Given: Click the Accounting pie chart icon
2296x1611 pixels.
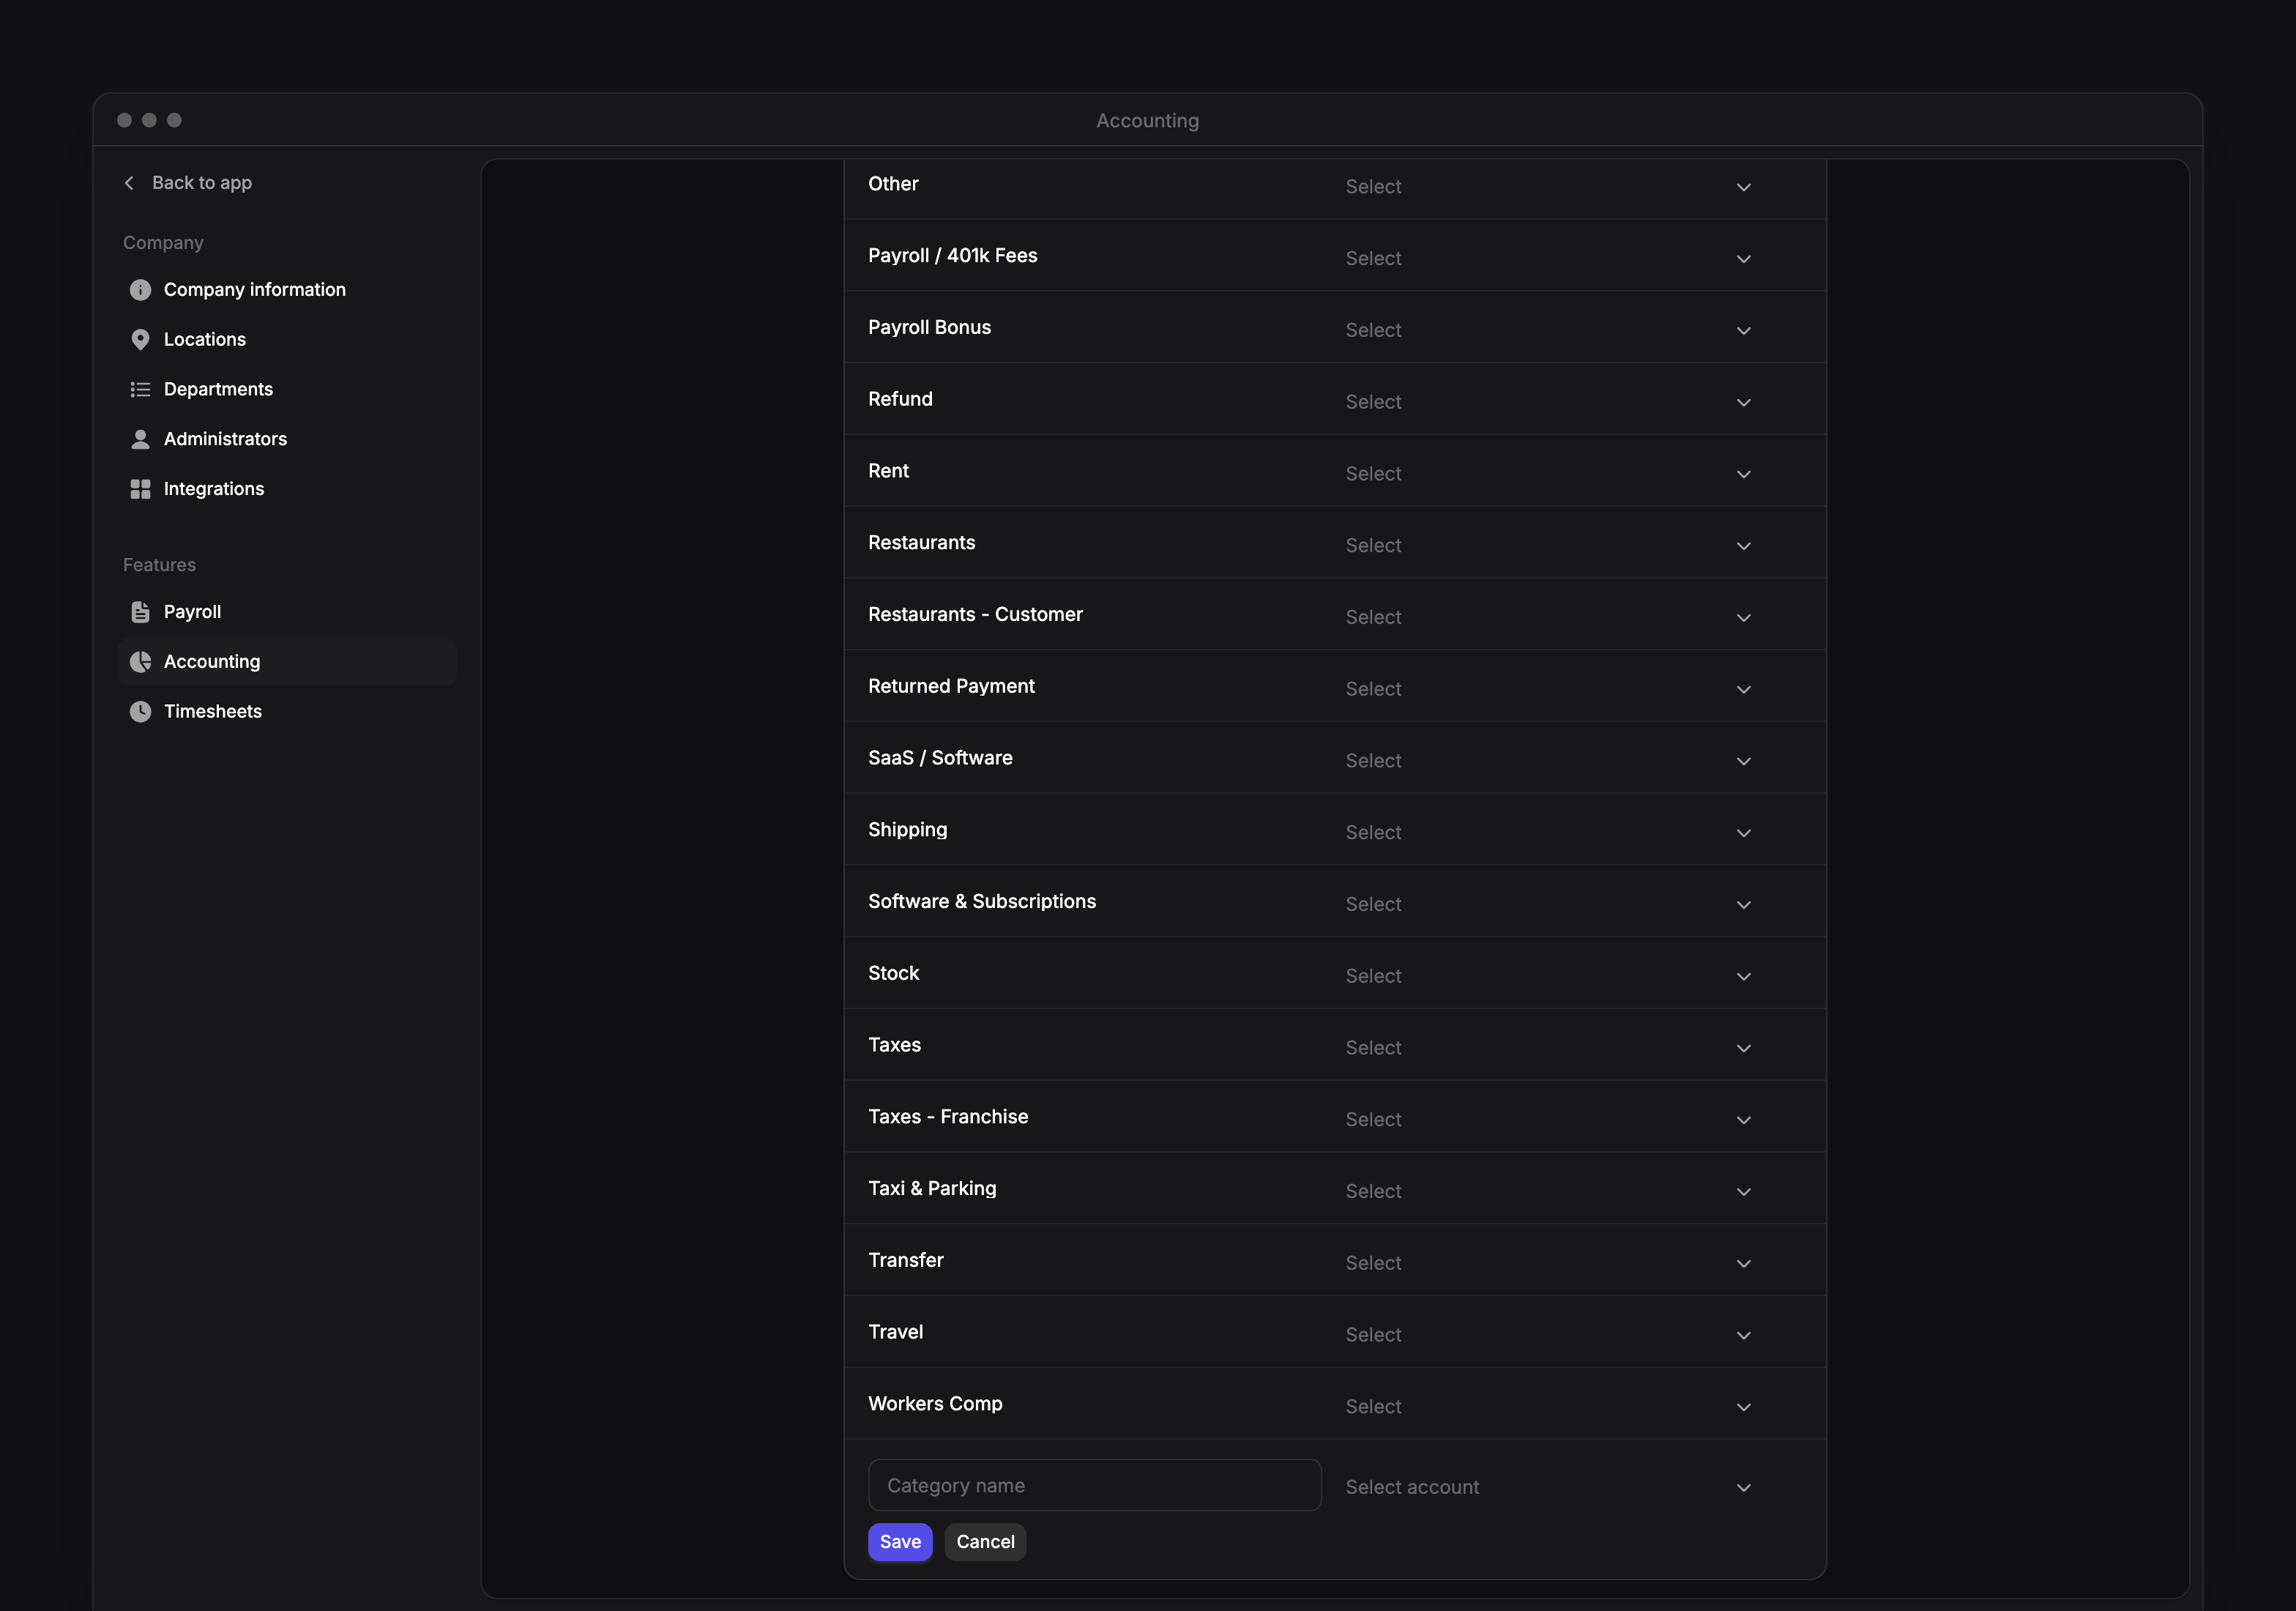Looking at the screenshot, I should click(x=140, y=662).
